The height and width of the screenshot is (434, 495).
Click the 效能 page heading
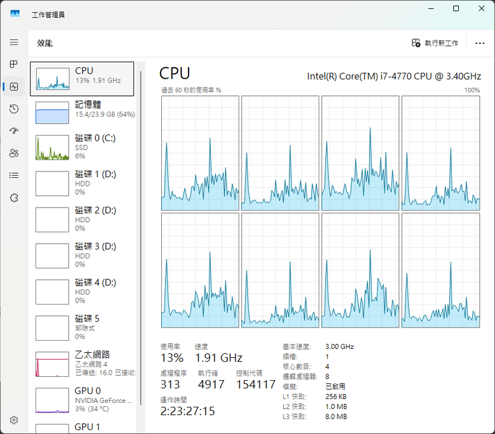coord(45,43)
